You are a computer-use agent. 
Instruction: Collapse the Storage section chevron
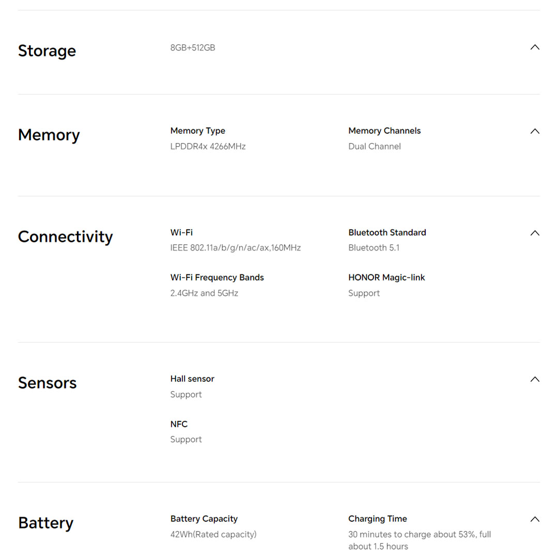point(535,47)
